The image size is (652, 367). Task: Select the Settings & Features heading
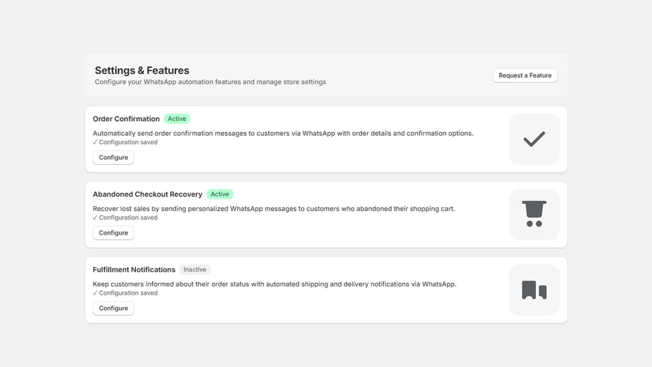point(142,70)
